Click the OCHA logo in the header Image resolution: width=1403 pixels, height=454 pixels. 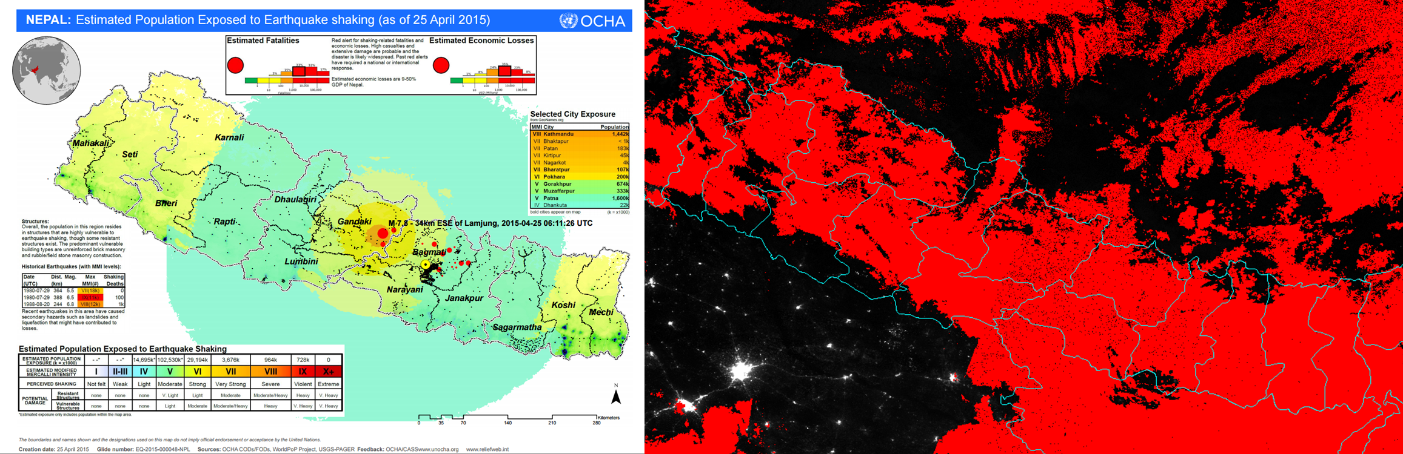[x=592, y=21]
